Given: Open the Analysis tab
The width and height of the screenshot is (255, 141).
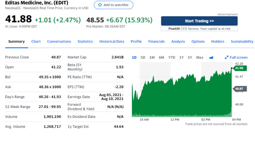Looking at the screenshot, I should pos(178,42).
